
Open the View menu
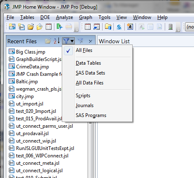122,17
